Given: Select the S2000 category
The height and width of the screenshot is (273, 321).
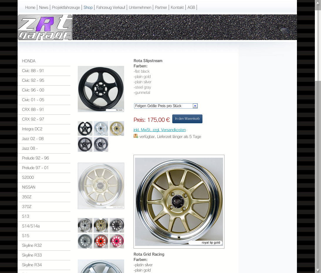Looking at the screenshot, I should click(x=28, y=177).
